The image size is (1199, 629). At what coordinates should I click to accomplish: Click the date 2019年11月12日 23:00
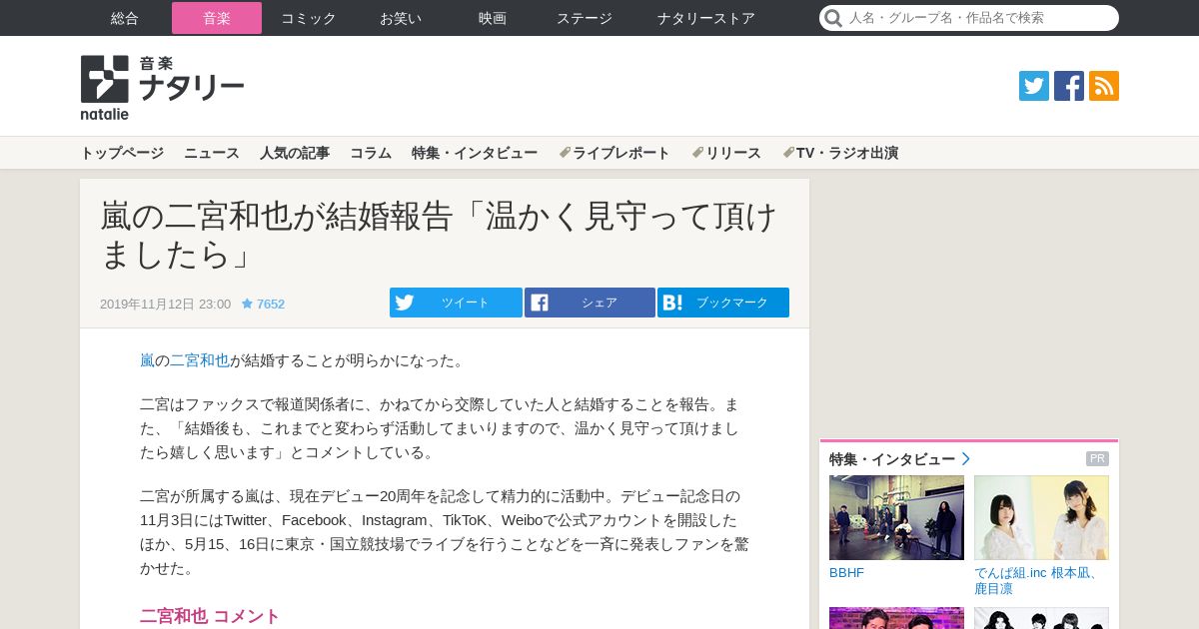[x=165, y=304]
